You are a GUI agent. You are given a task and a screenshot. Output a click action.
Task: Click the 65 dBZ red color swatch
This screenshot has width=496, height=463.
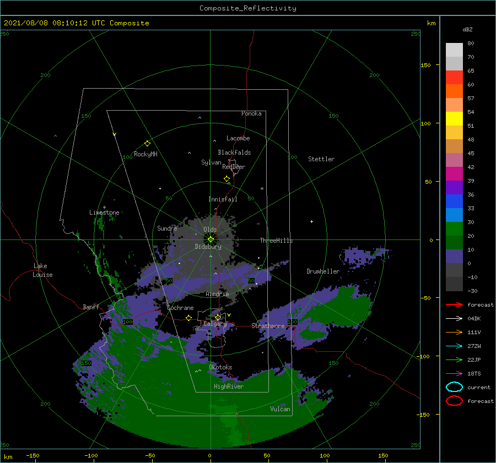(x=454, y=78)
